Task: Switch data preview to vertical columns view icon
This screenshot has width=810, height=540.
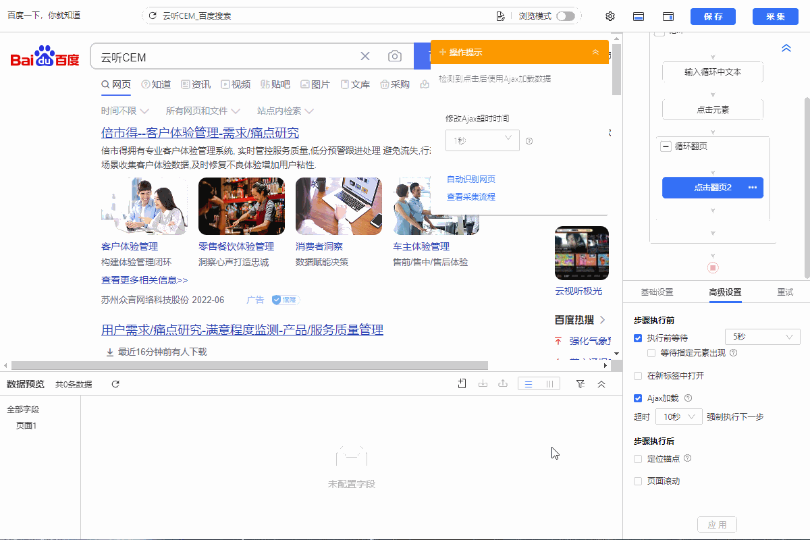Action: [x=550, y=384]
